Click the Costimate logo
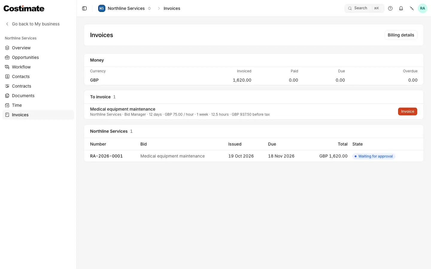This screenshot has height=269, width=431. click(x=24, y=8)
